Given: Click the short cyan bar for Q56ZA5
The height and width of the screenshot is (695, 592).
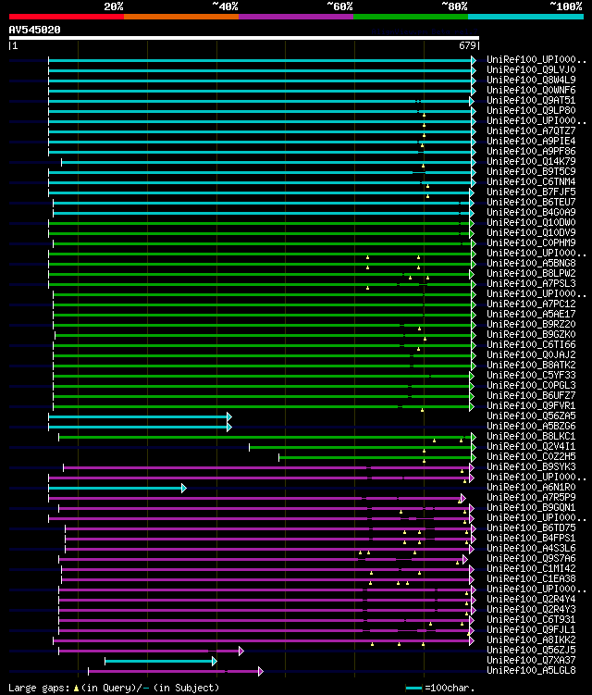Looking at the screenshot, I should point(138,417).
